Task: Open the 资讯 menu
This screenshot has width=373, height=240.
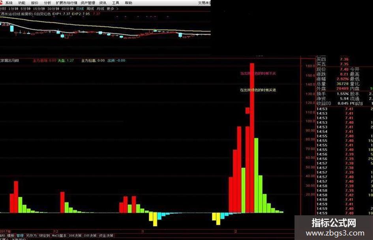Action: click(103, 3)
